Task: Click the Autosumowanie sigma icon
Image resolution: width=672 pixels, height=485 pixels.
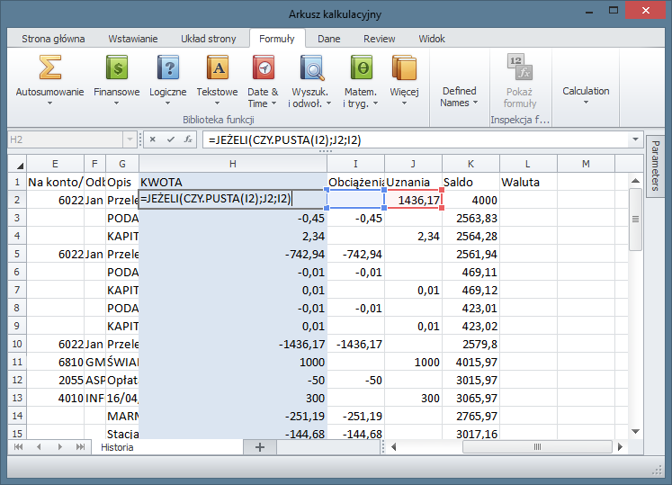Action: click(x=49, y=68)
